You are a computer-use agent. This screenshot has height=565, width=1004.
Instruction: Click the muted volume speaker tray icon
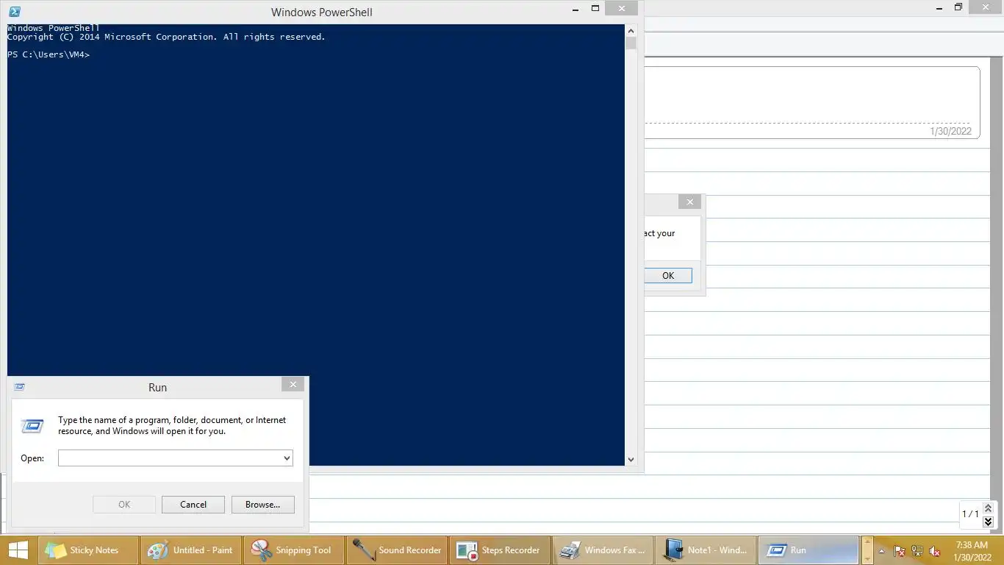click(x=935, y=550)
